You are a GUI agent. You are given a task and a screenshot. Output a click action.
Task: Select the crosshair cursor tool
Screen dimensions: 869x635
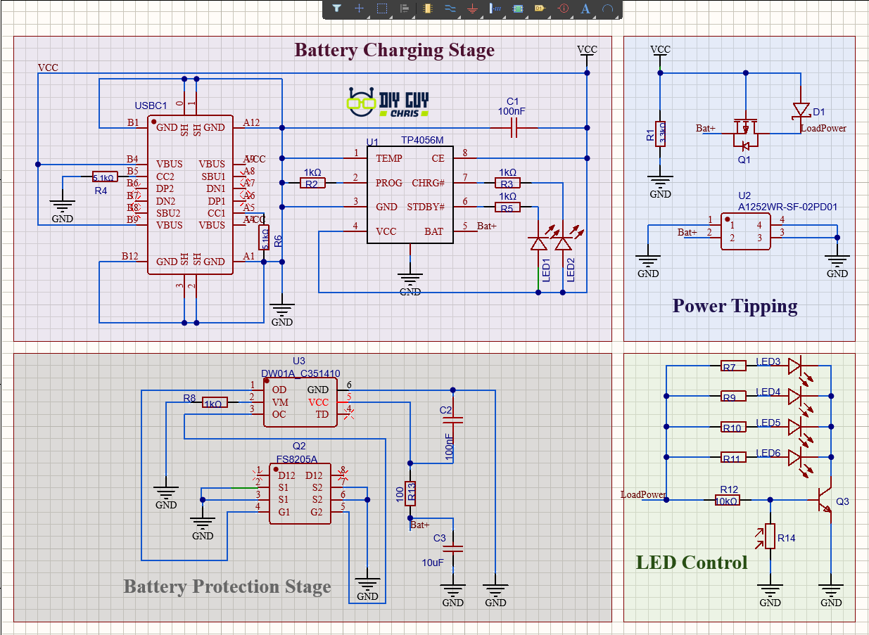tap(360, 9)
